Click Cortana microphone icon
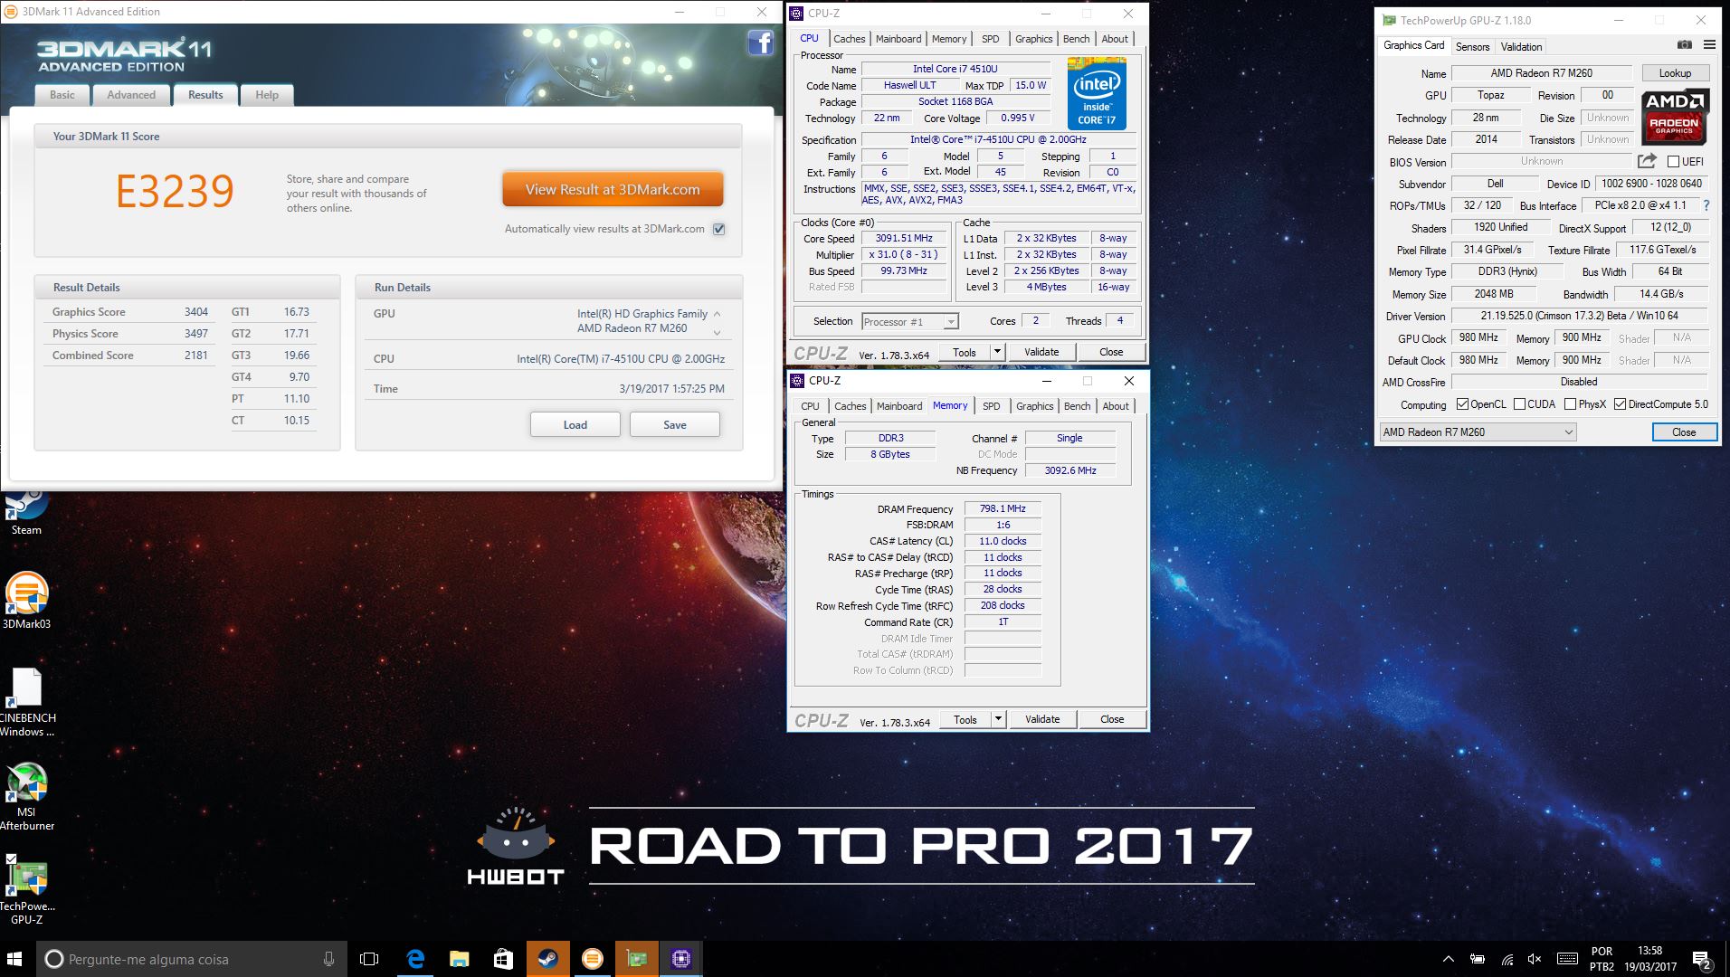 (x=328, y=959)
